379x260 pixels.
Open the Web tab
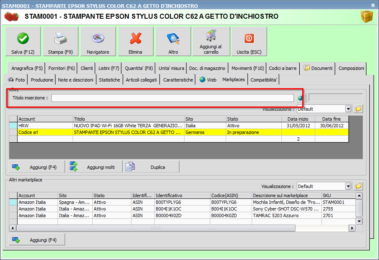[x=208, y=80]
